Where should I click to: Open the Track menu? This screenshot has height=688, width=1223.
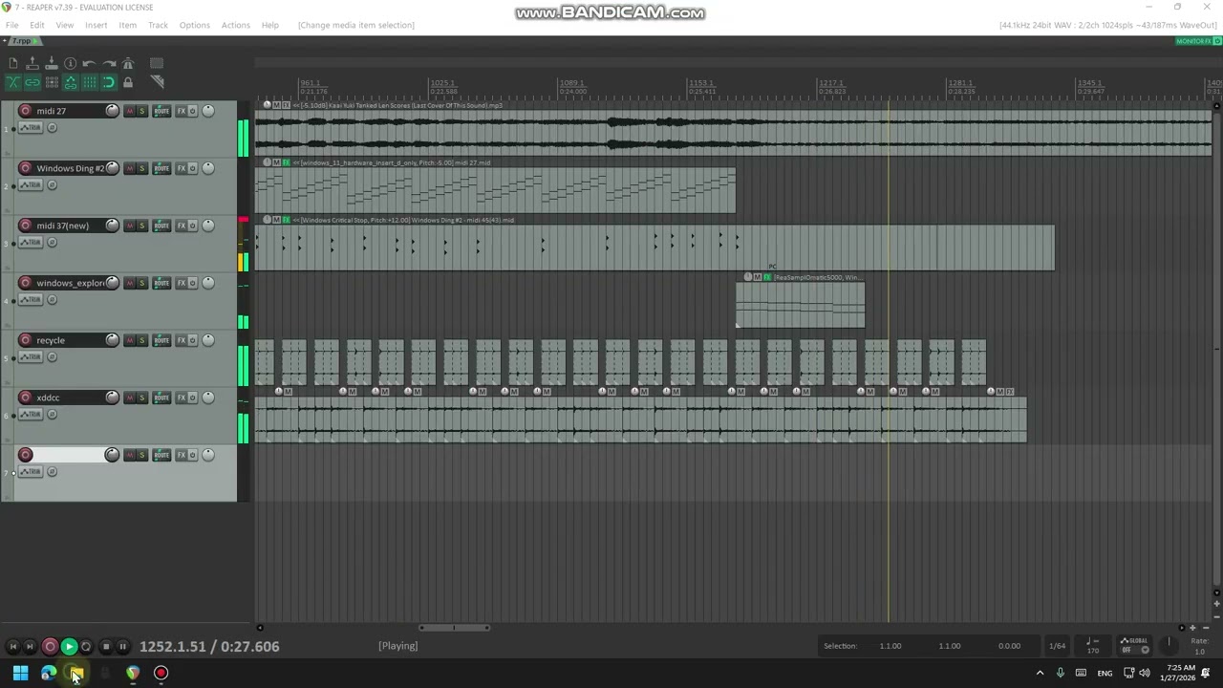[x=158, y=25]
